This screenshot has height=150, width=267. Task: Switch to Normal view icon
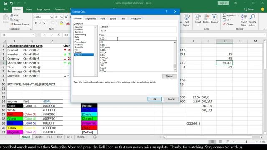click(212, 142)
